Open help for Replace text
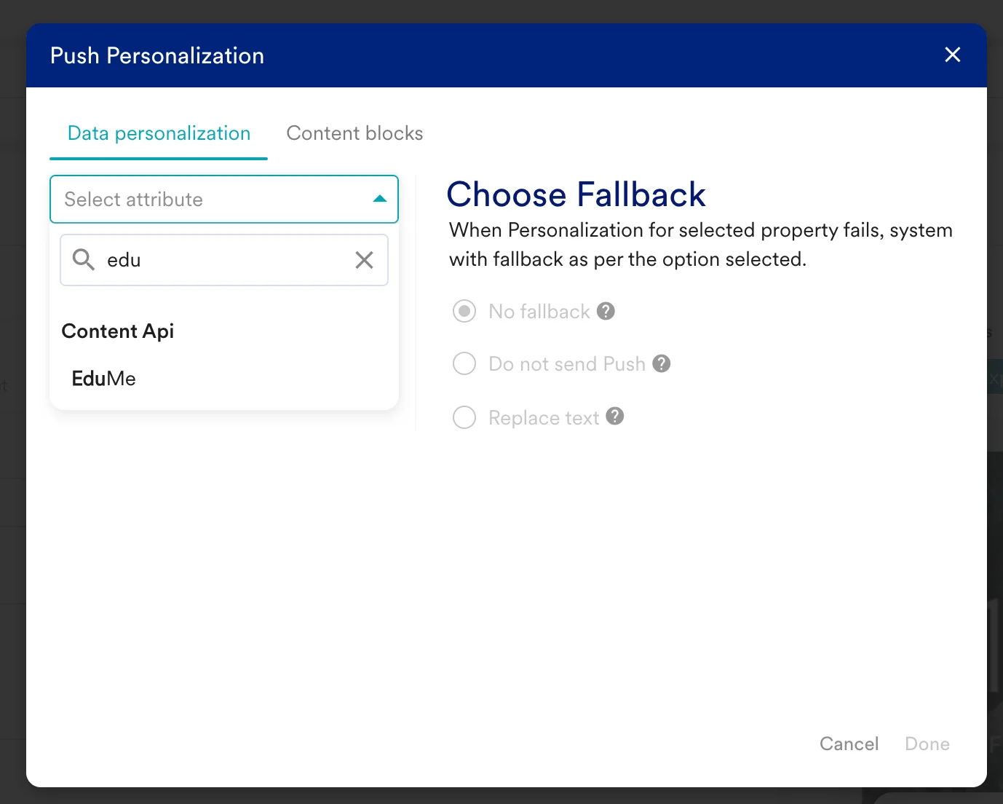Screen dimensions: 1003x804 (615, 416)
